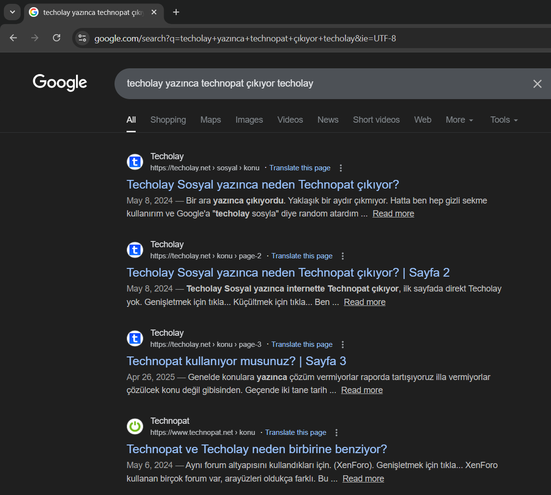The height and width of the screenshot is (495, 551).
Task: Switch to the Videos tab
Action: (290, 120)
